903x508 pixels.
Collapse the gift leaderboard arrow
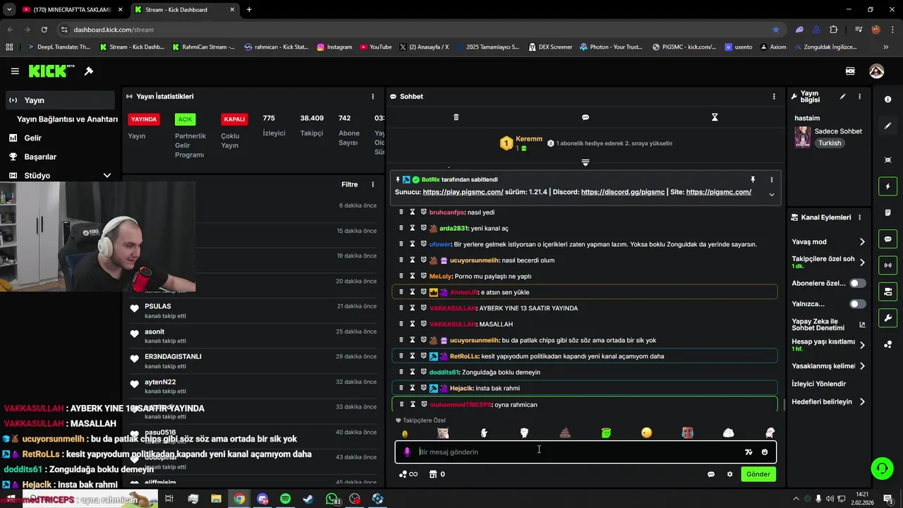tap(586, 163)
